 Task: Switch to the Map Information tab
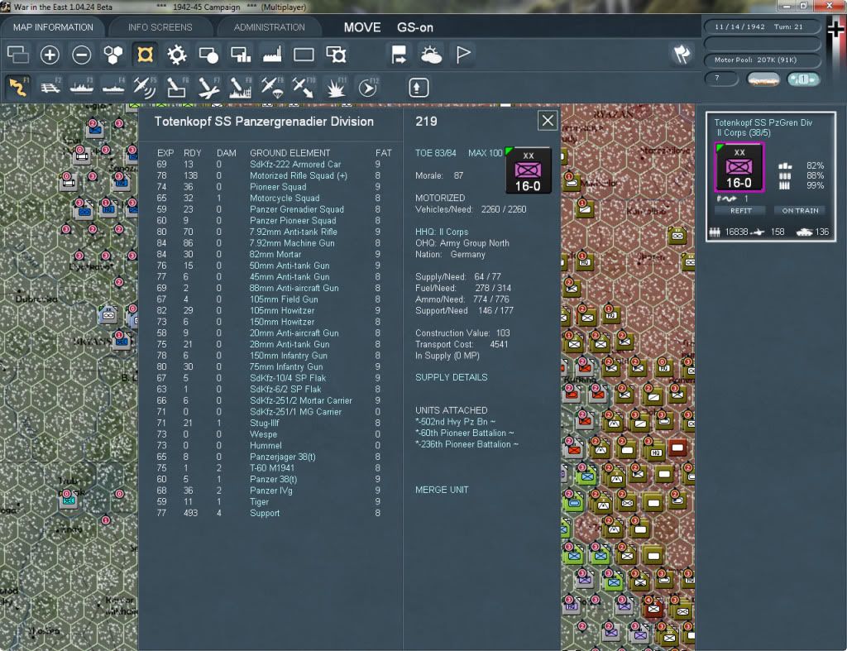pyautogui.click(x=53, y=27)
